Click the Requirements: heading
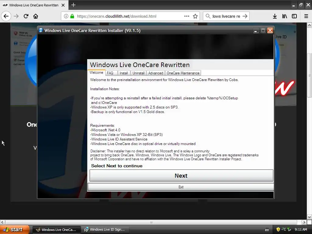The width and height of the screenshot is (312, 234). pyautogui.click(x=102, y=126)
